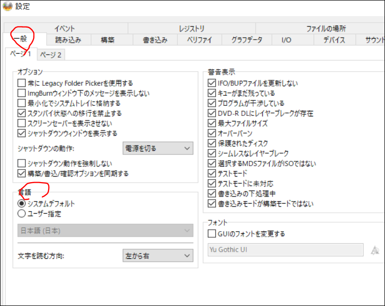Open the 日本語 (日本) language dropdown
Image resolution: width=385 pixels, height=306 pixels.
pos(105,230)
